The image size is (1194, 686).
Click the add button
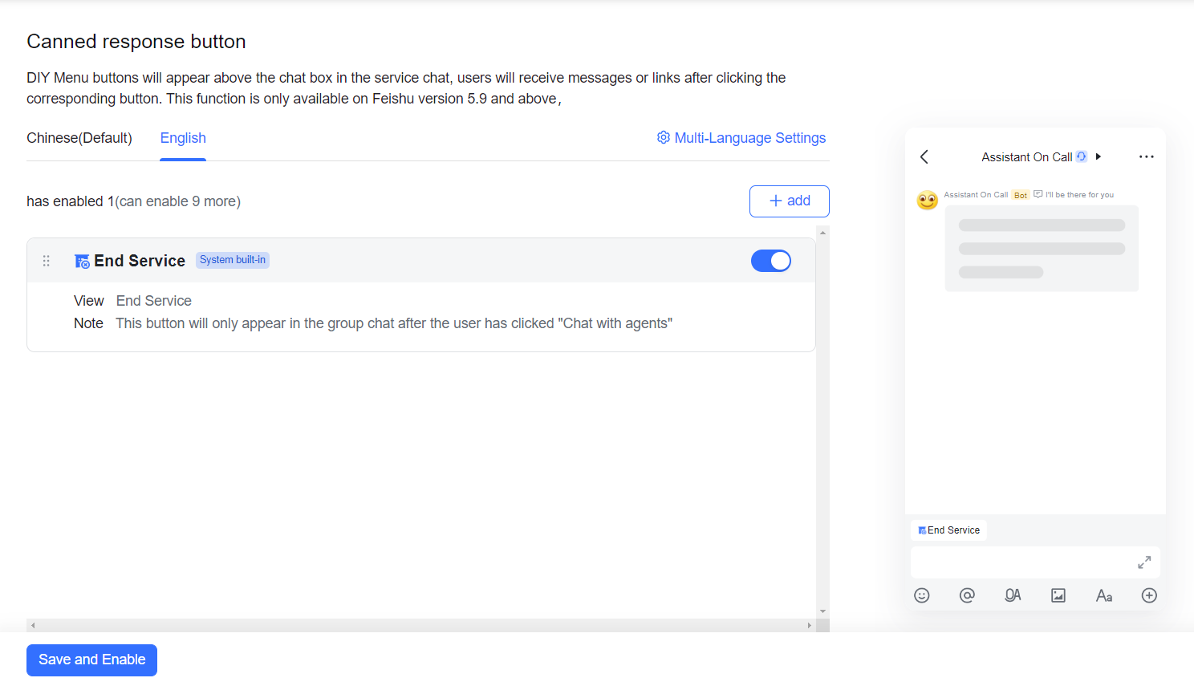coord(789,201)
